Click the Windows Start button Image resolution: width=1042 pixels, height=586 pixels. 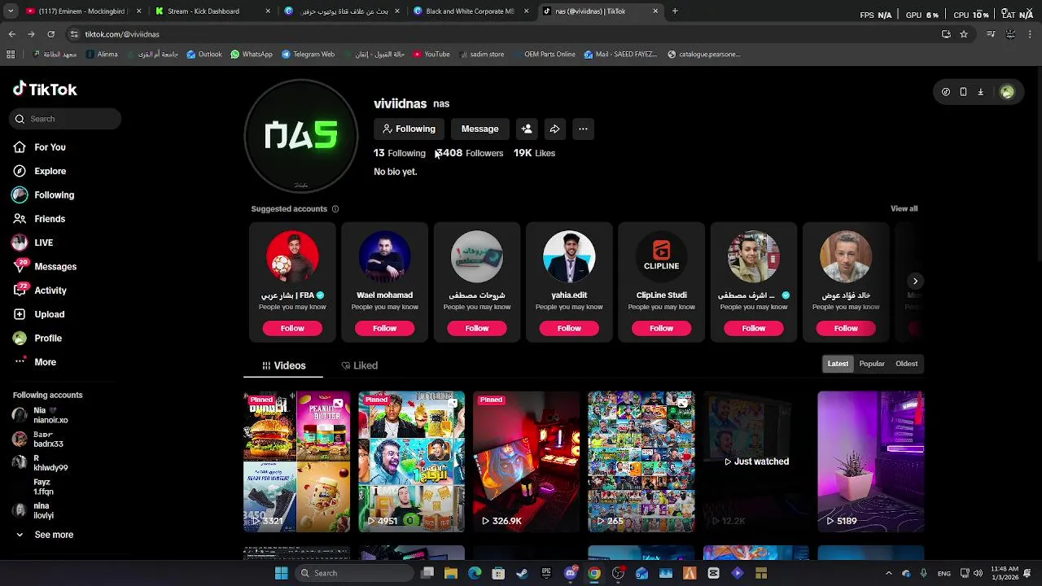281,573
